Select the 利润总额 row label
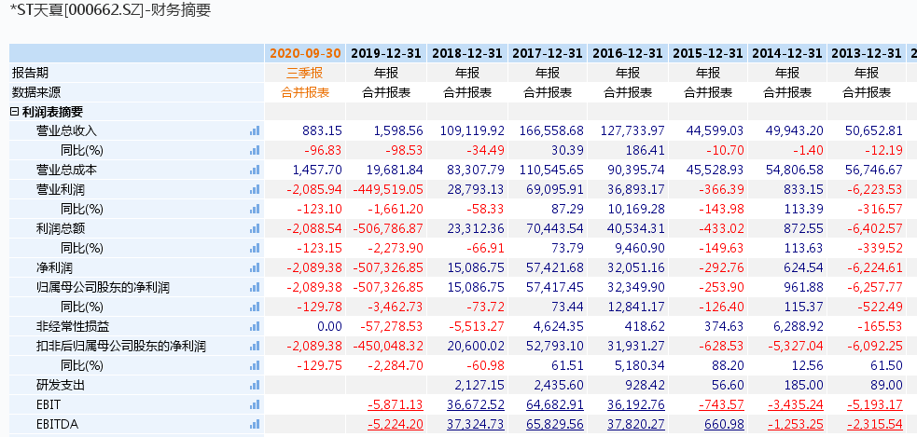917x437 pixels. click(61, 228)
